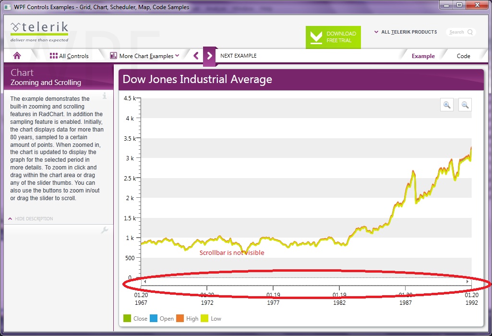Click the 4.5 k y-axis label
The width and height of the screenshot is (492, 336).
click(x=130, y=98)
